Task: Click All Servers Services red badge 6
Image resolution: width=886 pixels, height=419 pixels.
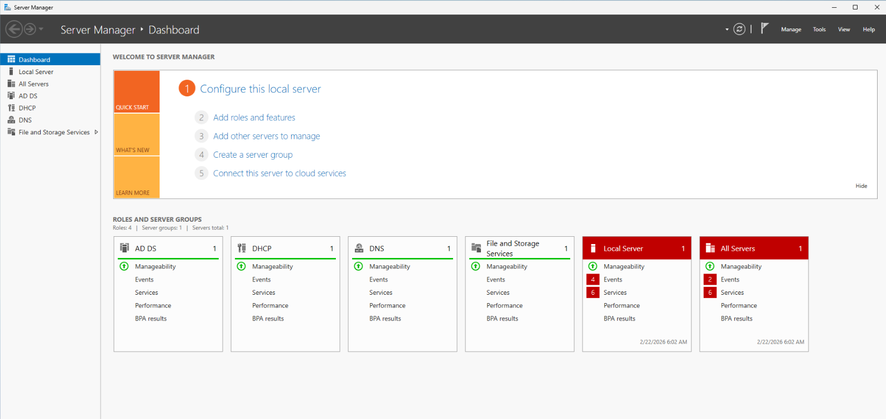Action: [710, 293]
